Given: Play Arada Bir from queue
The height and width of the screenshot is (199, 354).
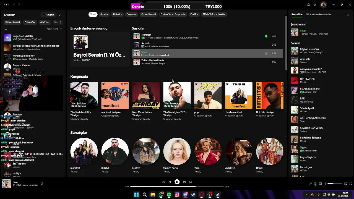Looking at the screenshot, I should (x=320, y=61).
